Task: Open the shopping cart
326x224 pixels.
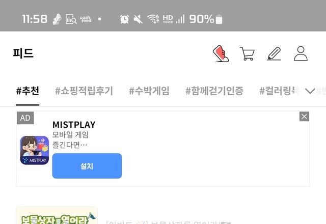Action: point(247,53)
